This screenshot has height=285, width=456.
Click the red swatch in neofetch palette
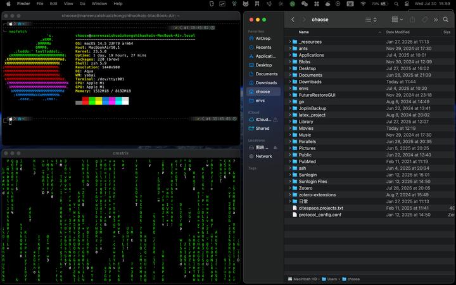click(x=85, y=99)
